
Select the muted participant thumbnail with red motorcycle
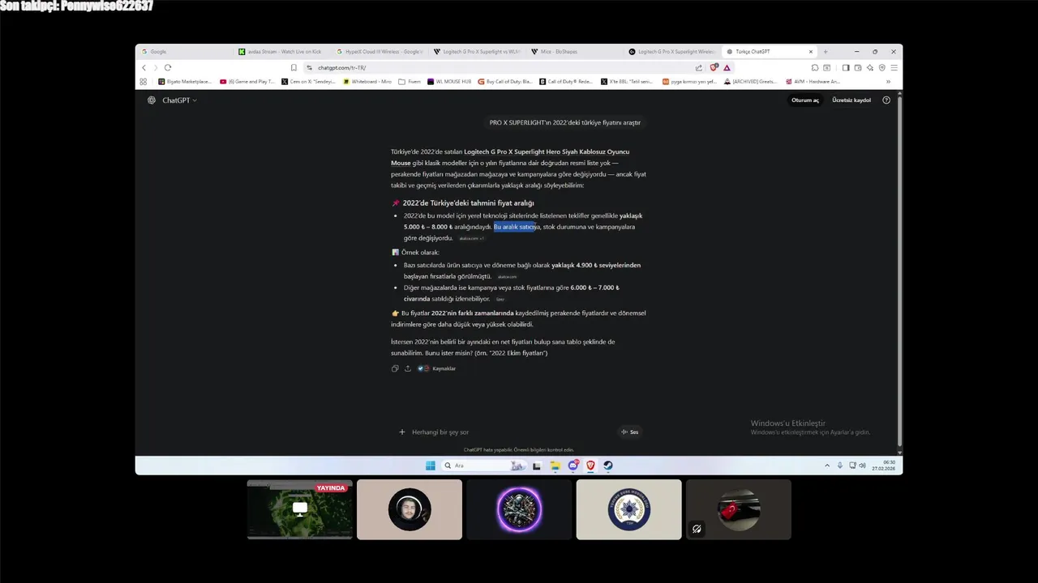(738, 509)
